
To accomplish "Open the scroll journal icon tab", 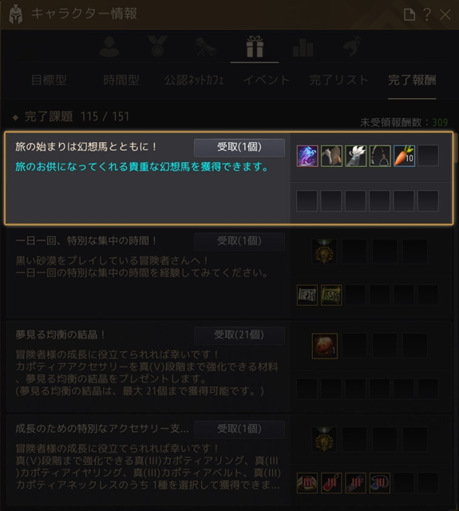I will click(x=206, y=46).
